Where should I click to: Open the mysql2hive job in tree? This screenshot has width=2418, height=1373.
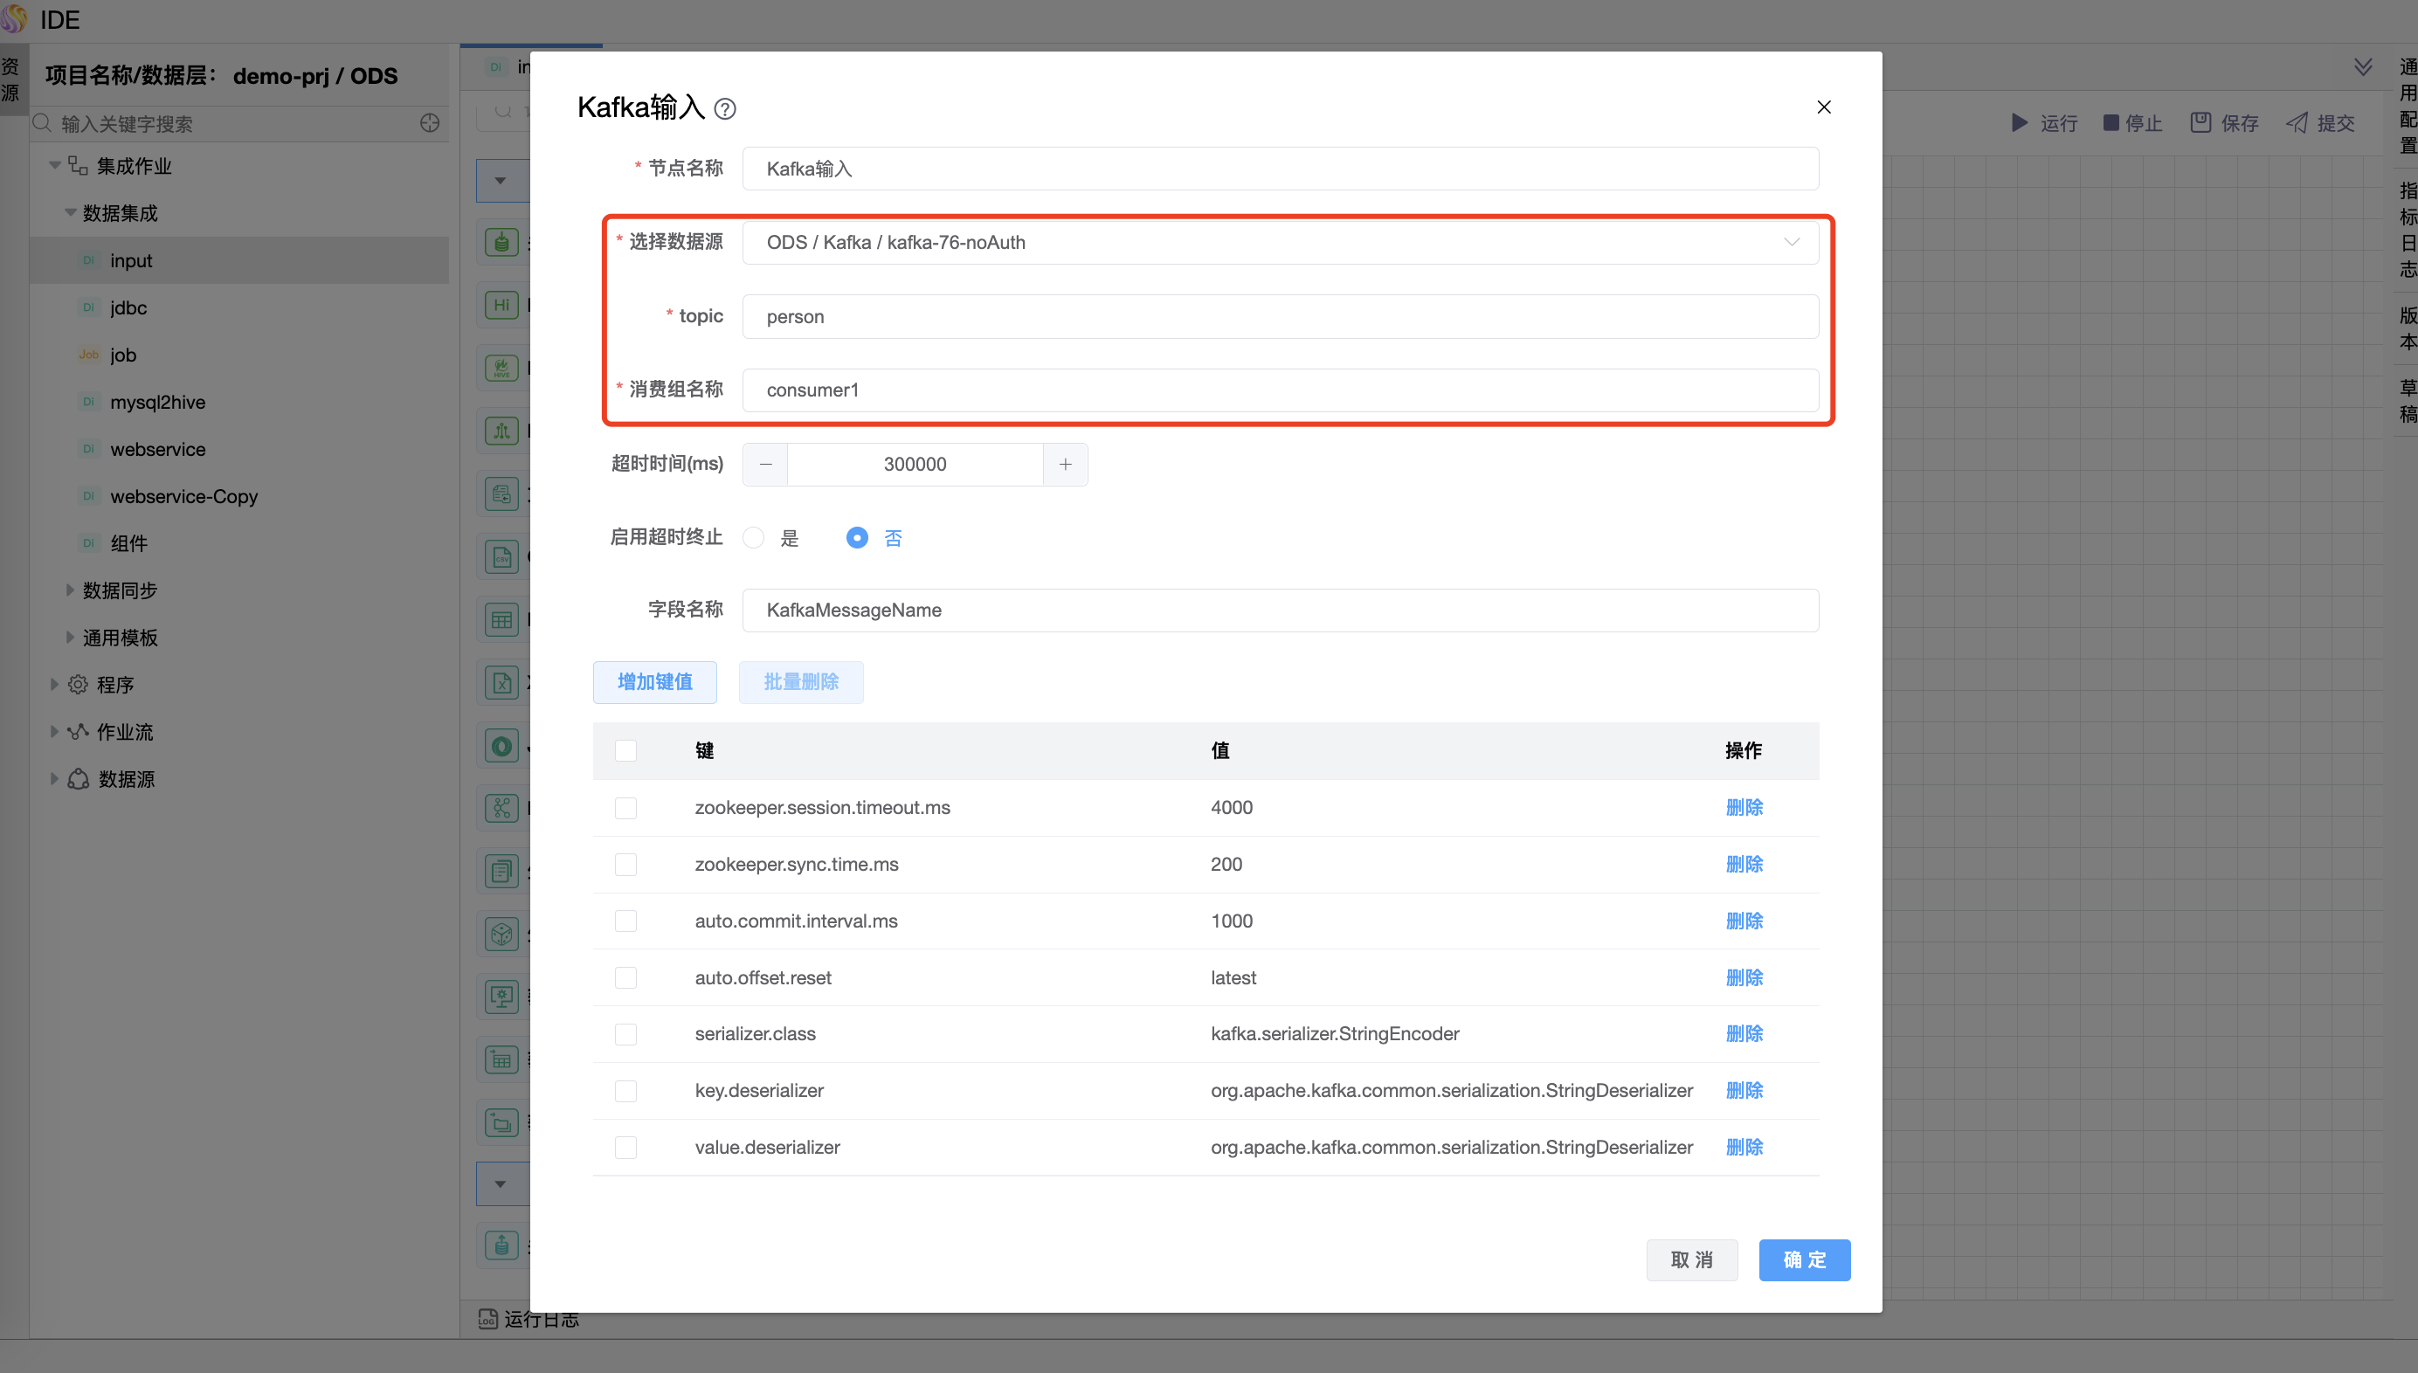157,402
